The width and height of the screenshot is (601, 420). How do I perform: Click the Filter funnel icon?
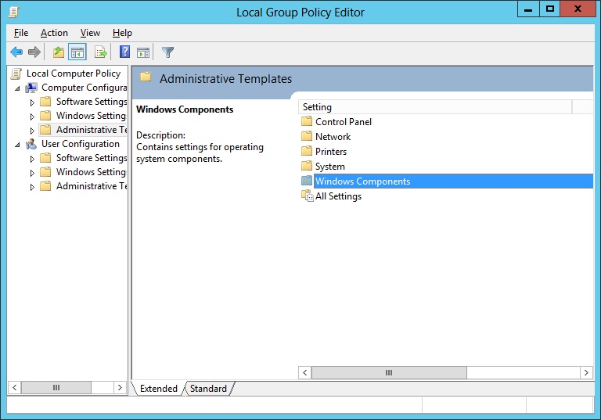pos(168,52)
